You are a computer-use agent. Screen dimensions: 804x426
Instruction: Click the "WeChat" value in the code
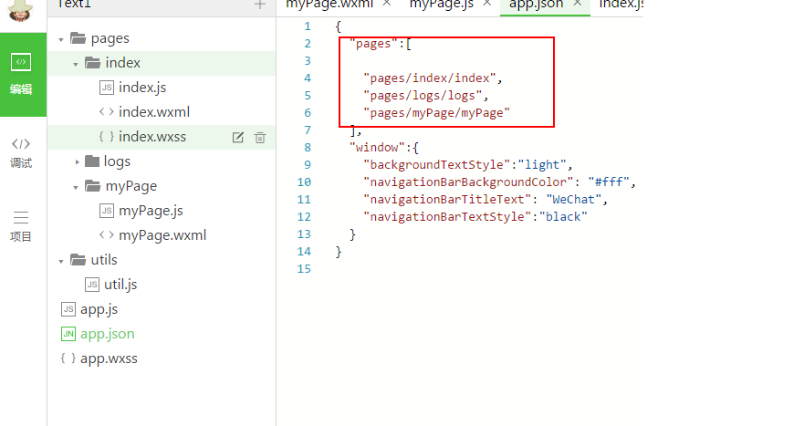[573, 200]
